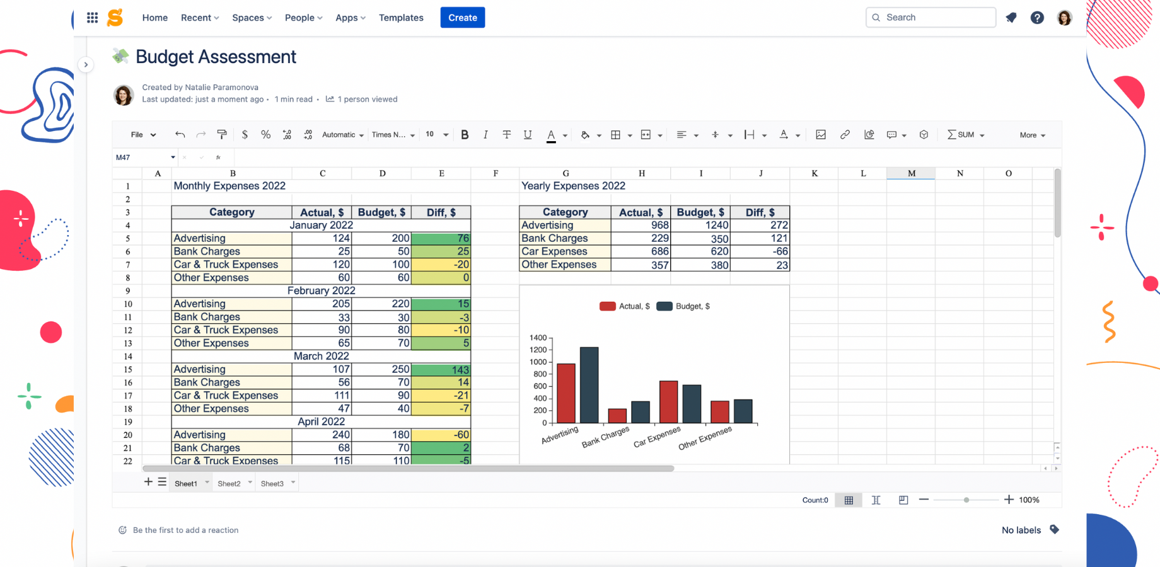Expand the SUM functions dropdown
1160x567 pixels.
(x=966, y=135)
